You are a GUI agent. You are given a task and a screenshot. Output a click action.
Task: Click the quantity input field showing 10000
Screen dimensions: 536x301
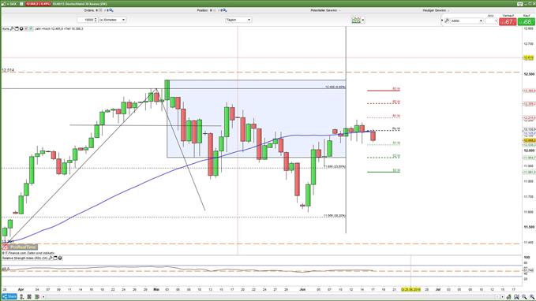[85, 20]
